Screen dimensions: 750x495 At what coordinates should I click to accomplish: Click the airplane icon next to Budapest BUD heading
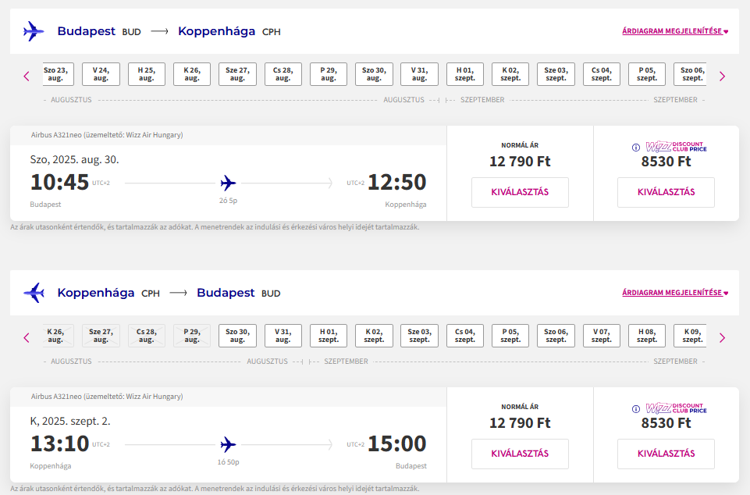34,31
